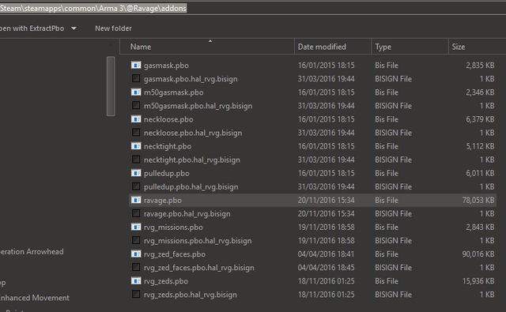The width and height of the screenshot is (506, 312).
Task: Click the m50gasmask.pbo file icon
Action: 136,92
